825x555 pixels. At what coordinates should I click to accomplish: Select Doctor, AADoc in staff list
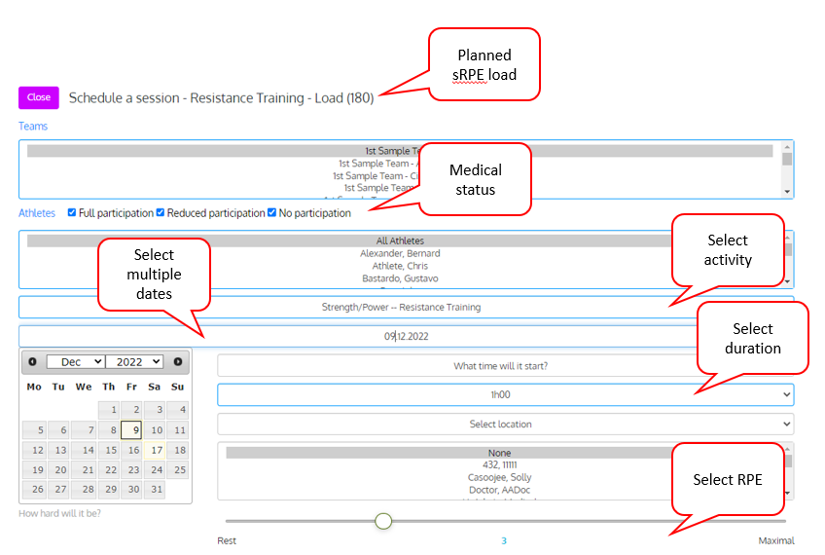coord(499,490)
